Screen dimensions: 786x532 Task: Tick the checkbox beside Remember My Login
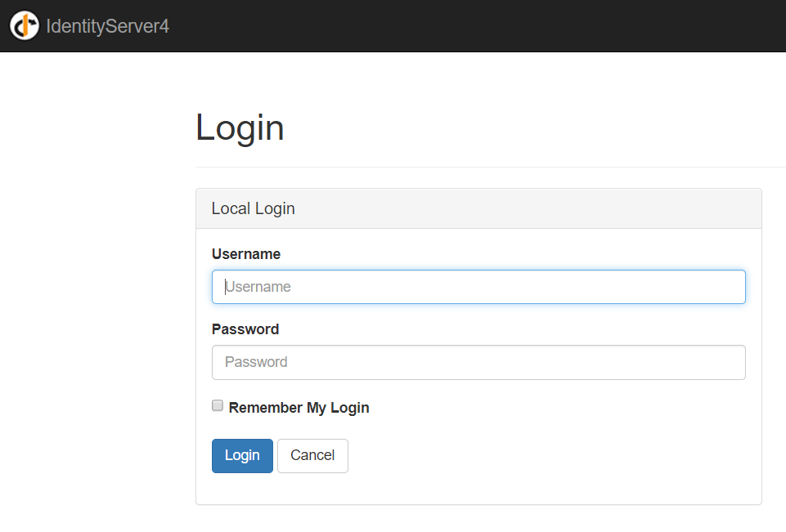point(218,405)
